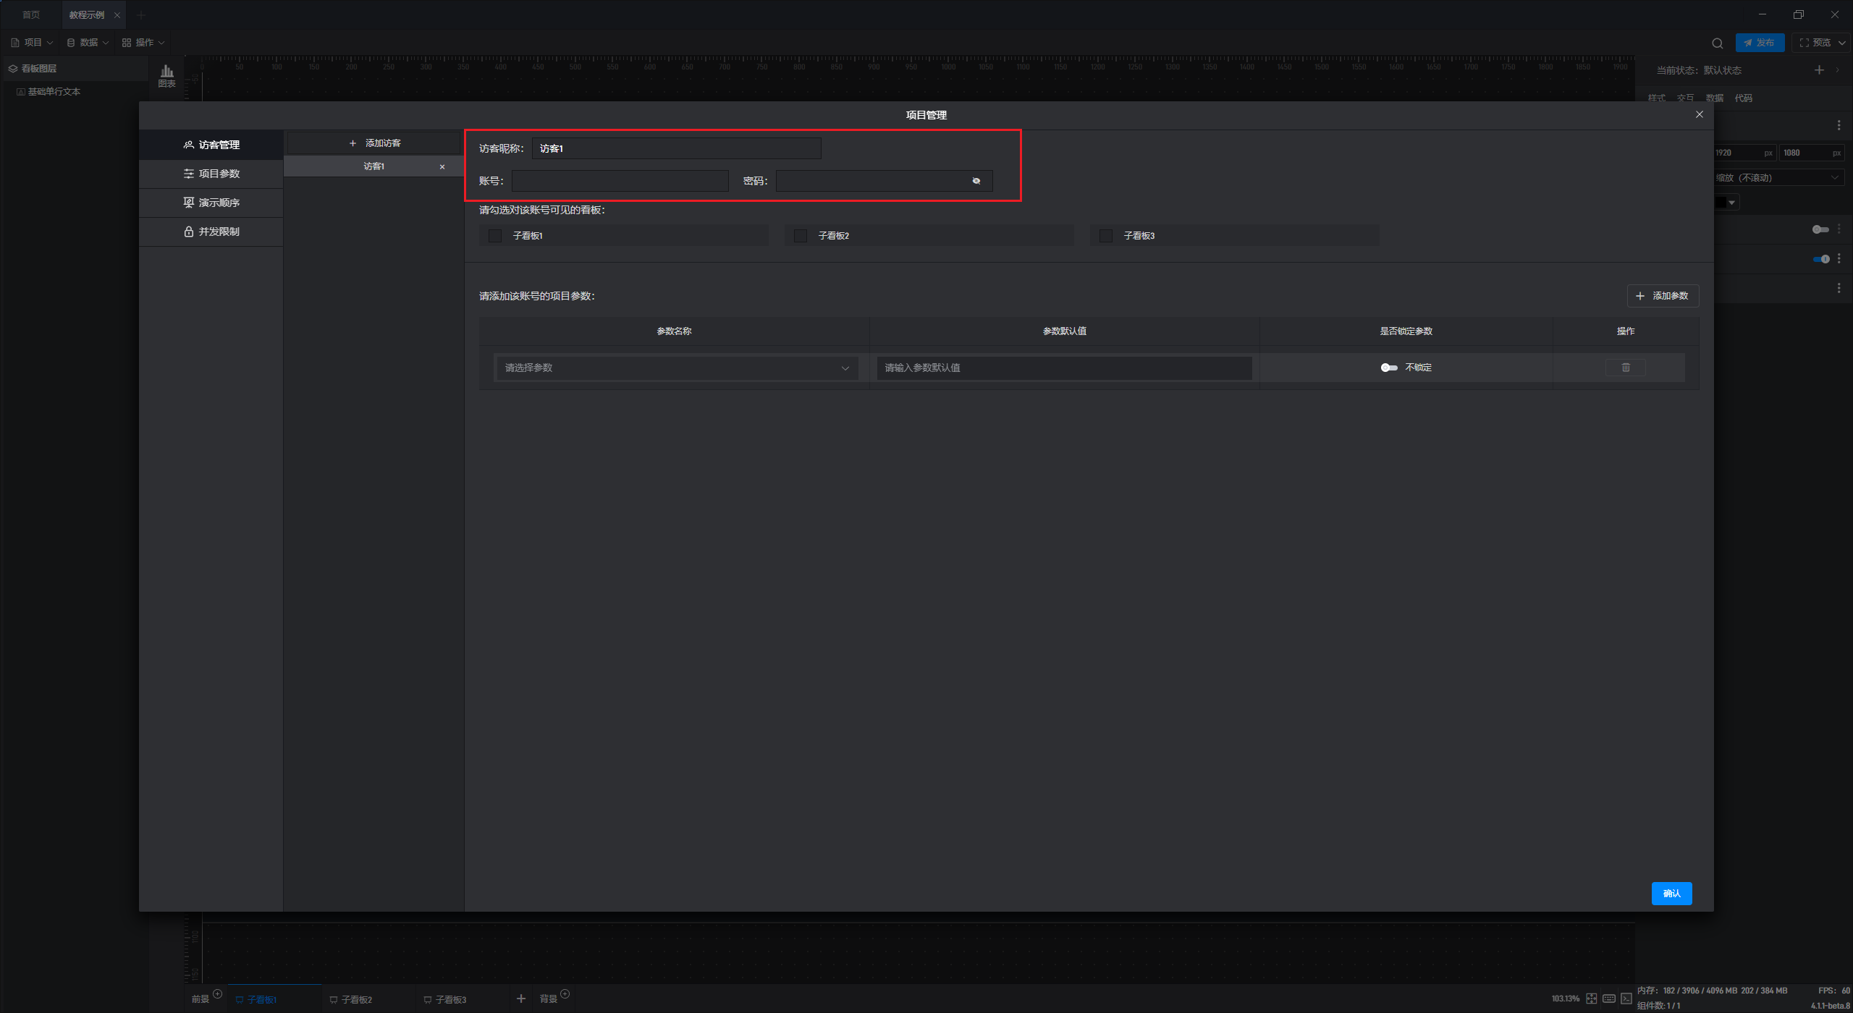Screen dimensions: 1853x1013
Task: Click the 103.13% zoom level
Action: (1565, 999)
